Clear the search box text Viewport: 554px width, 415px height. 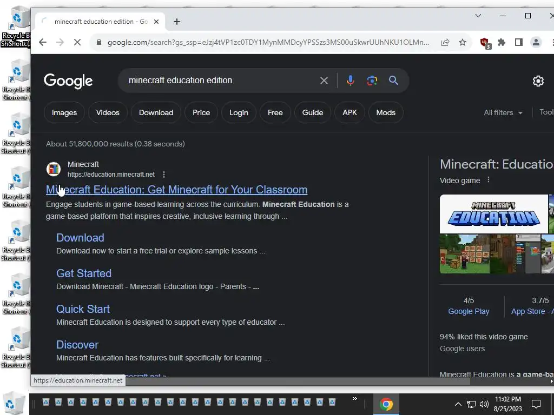tap(324, 81)
